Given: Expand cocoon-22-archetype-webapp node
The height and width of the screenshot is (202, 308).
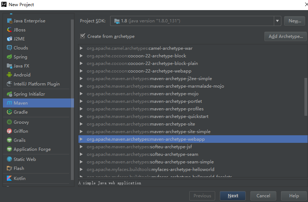Looking at the screenshot, I should click(81, 71).
